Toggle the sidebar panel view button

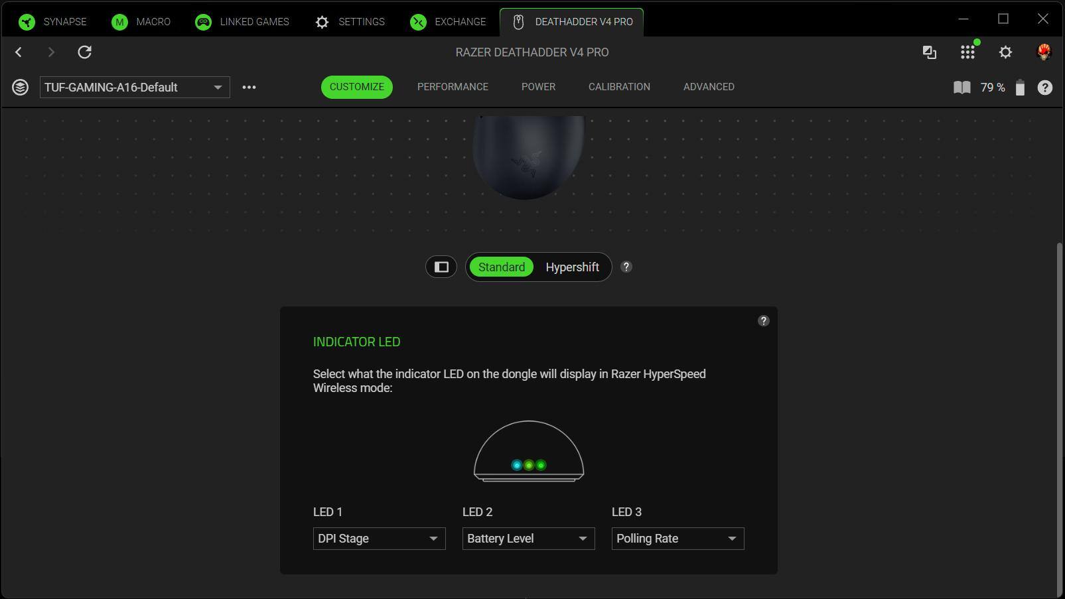[x=441, y=267]
